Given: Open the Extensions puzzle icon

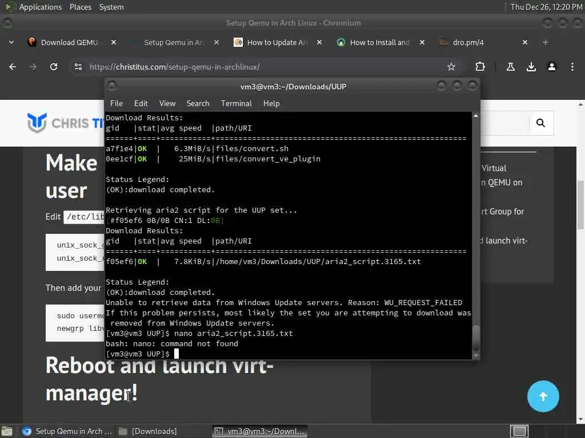Looking at the screenshot, I should 480,67.
